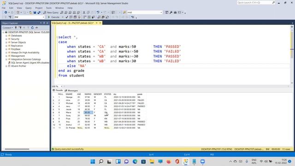Screen dimensions: 295x166
Task: Click the Copy icon in toolbar
Action: coord(88,12)
